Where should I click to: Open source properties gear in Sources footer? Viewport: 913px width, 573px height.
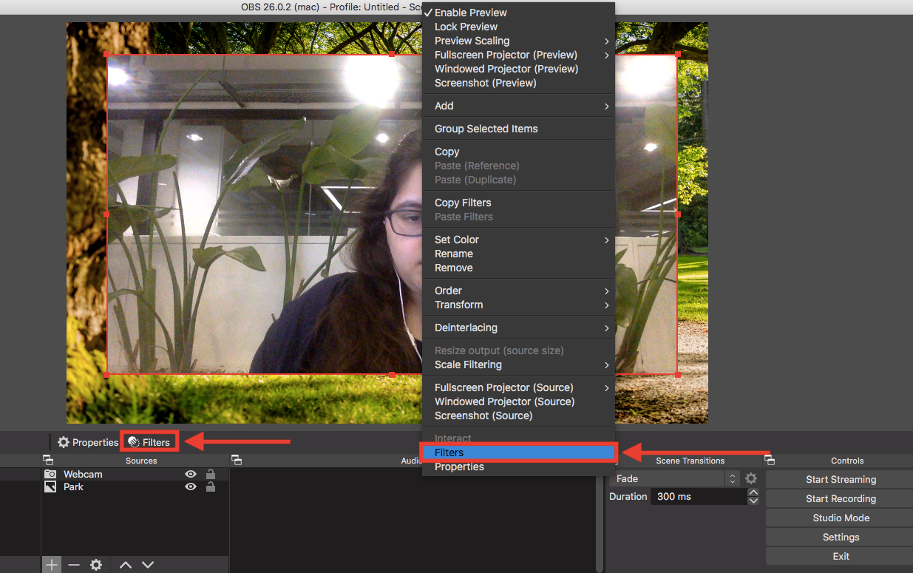coord(96,565)
